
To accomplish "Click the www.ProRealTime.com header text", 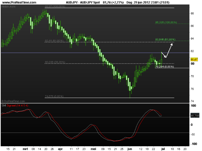I will (19, 2).
